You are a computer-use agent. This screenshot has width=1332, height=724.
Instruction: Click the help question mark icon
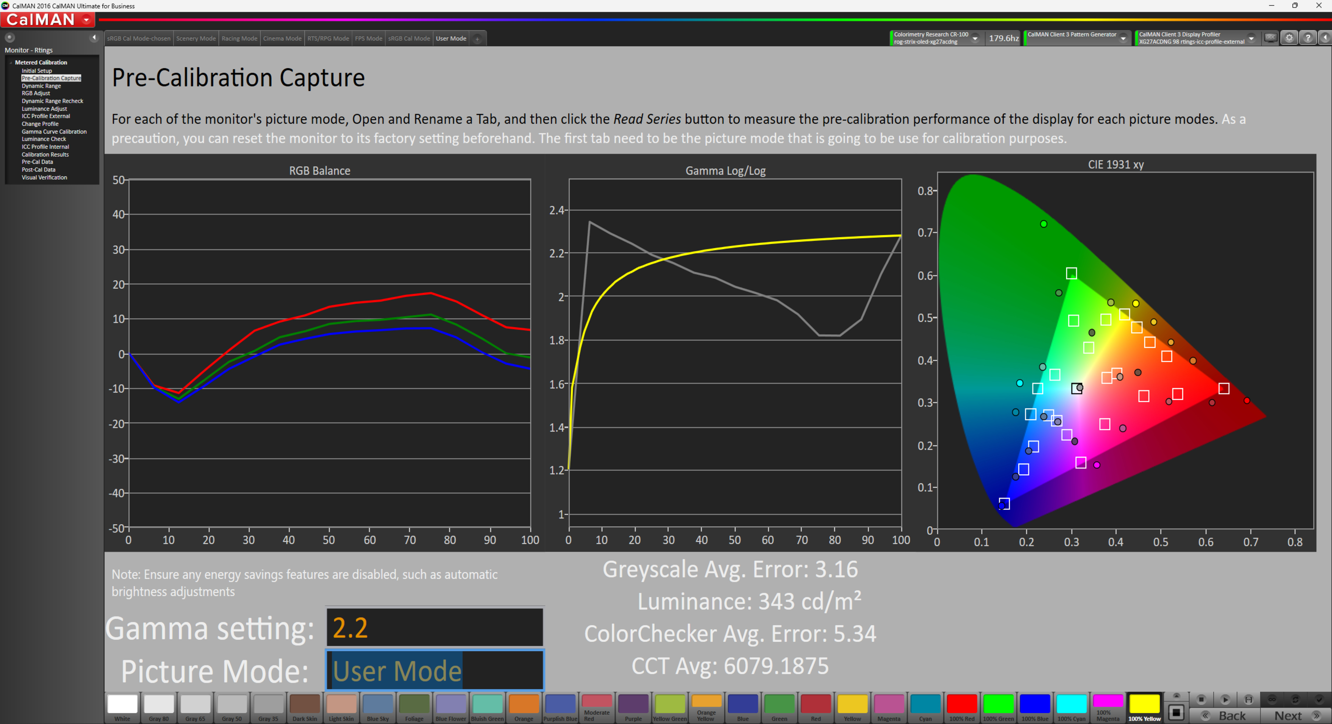click(x=1308, y=38)
